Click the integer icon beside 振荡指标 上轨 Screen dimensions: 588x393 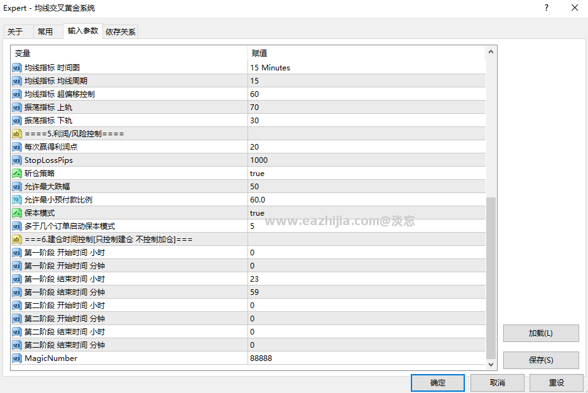[16, 108]
